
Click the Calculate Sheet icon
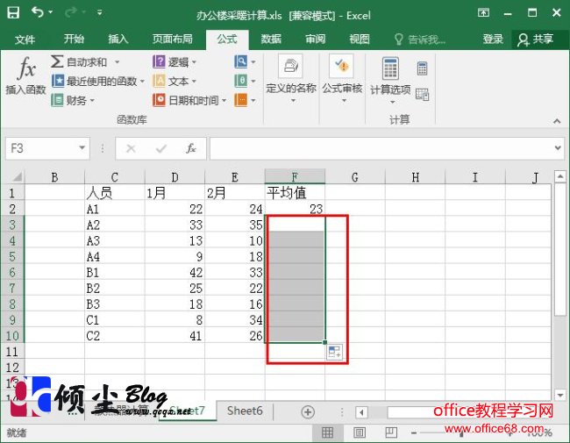[x=422, y=95]
